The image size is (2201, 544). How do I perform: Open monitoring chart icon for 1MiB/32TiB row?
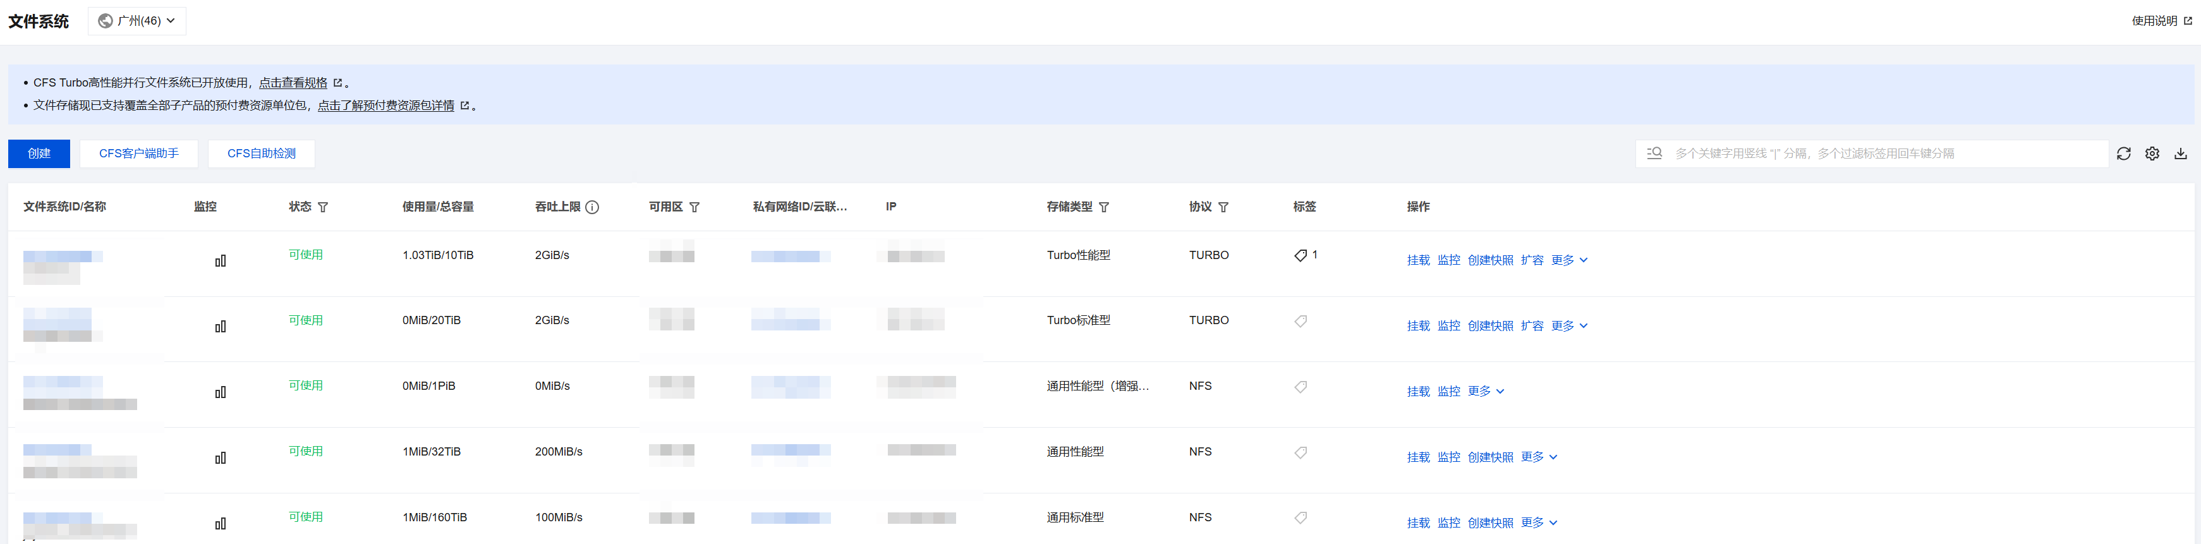coord(221,457)
